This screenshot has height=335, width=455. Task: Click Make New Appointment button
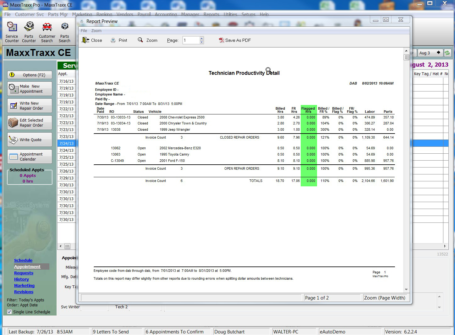click(30, 89)
